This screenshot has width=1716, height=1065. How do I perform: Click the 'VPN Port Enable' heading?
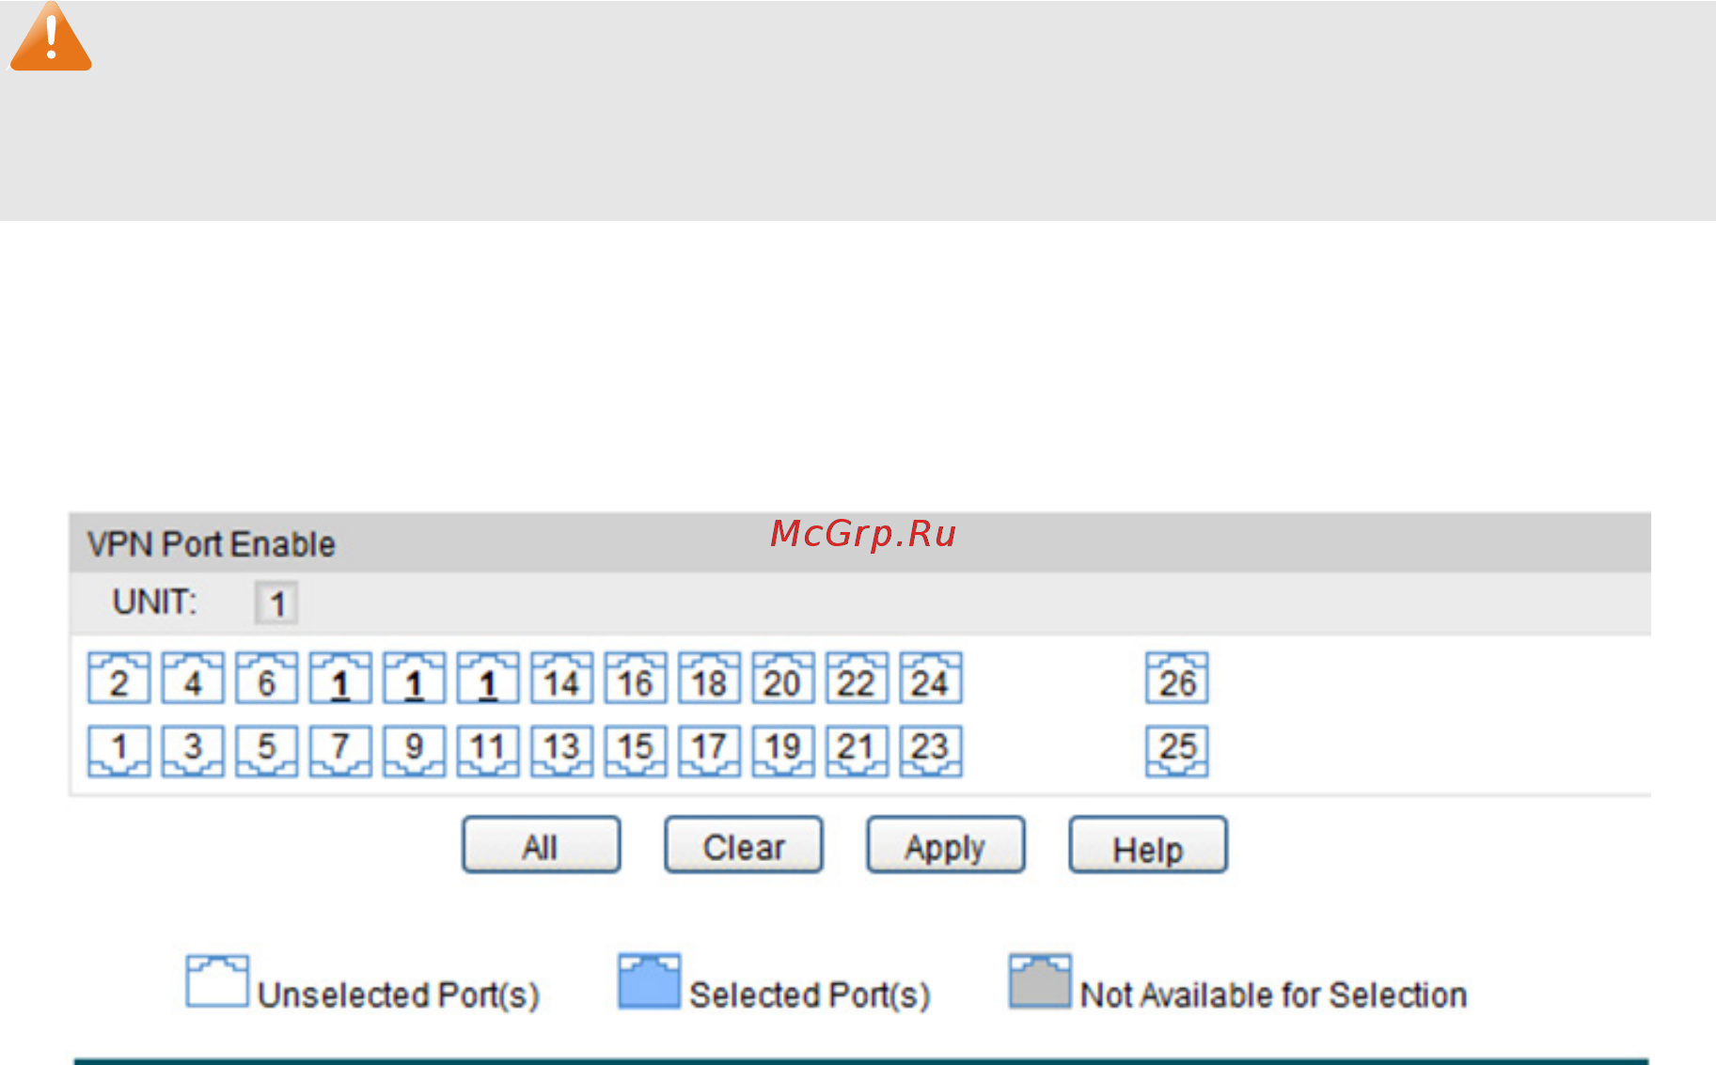pyautogui.click(x=211, y=544)
